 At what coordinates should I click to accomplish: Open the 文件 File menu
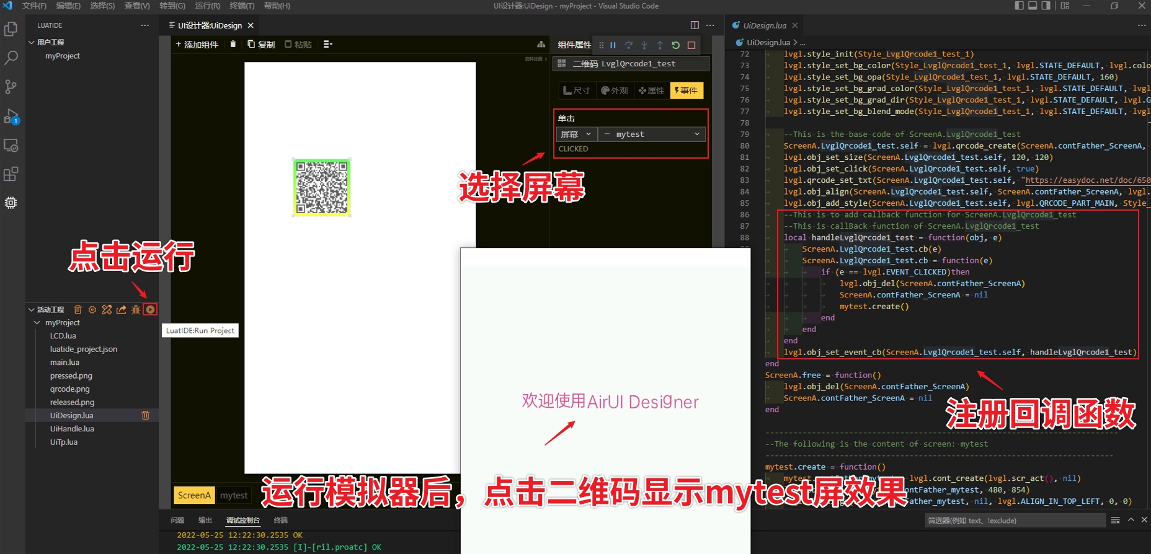click(34, 6)
